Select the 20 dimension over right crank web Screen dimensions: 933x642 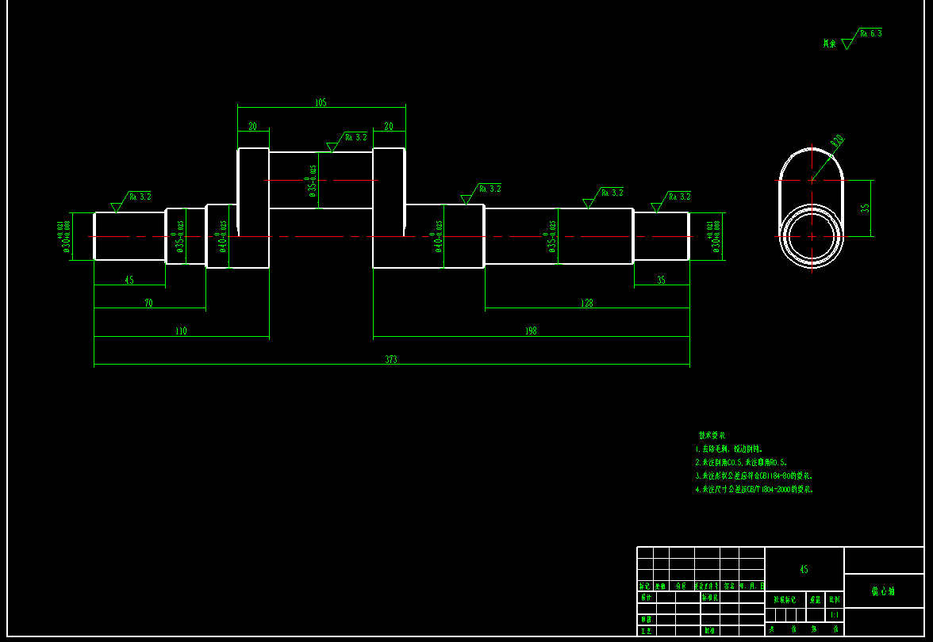pyautogui.click(x=389, y=126)
